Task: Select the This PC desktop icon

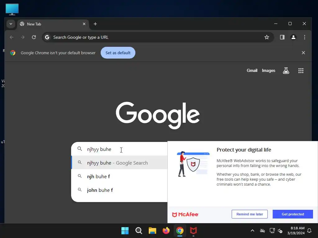Action: 12,9
